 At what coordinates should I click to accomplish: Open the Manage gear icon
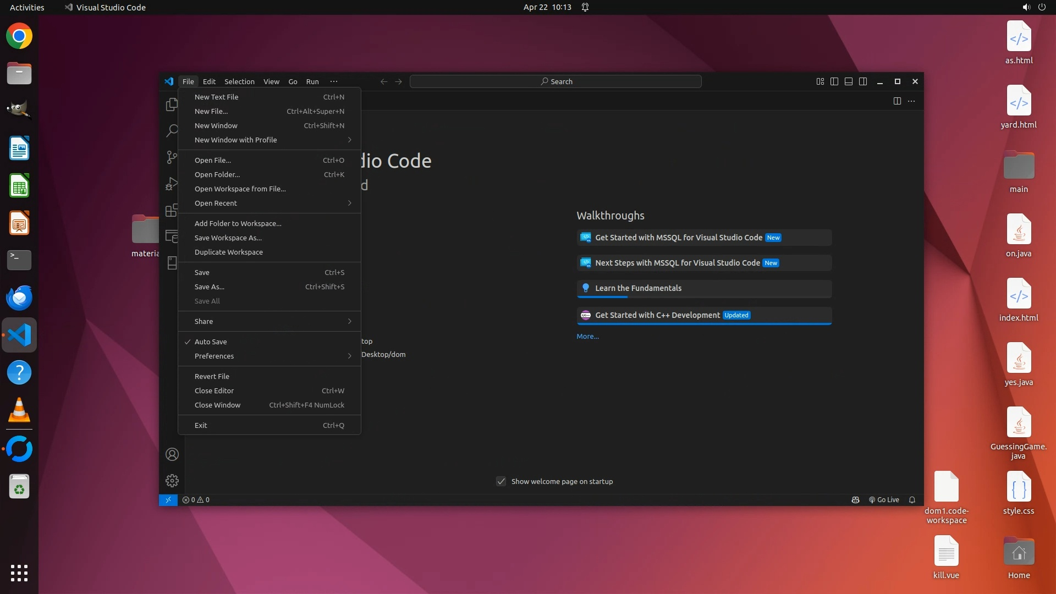click(x=172, y=481)
